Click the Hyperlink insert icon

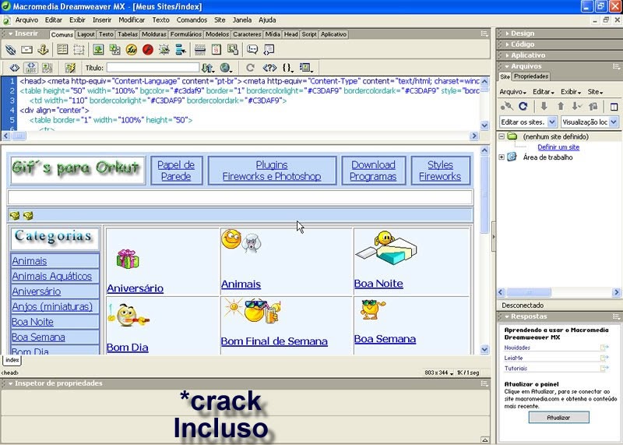(x=10, y=50)
